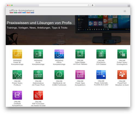Open the Office-Kompetenztage icon
The image size is (136, 115).
click(59, 54)
